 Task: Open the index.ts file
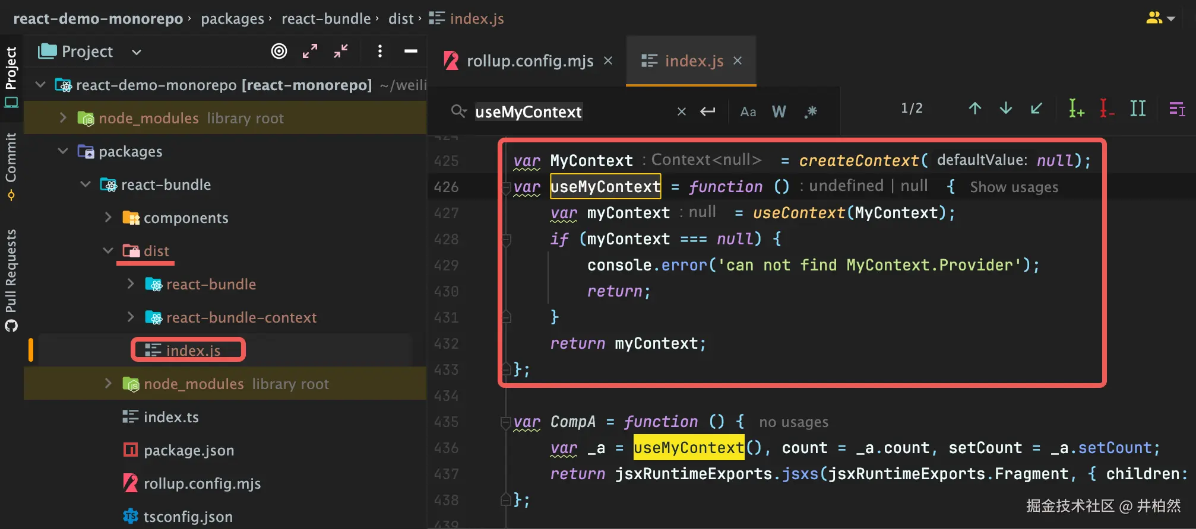click(171, 417)
